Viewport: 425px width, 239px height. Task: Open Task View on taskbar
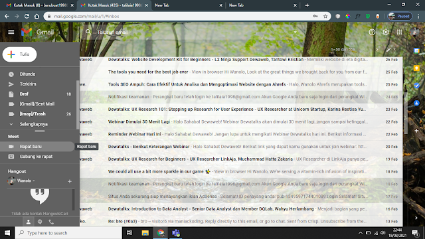click(129, 233)
